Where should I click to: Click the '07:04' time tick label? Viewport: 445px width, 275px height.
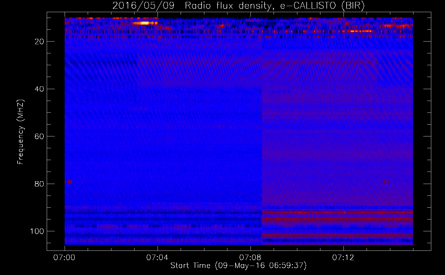point(157,258)
